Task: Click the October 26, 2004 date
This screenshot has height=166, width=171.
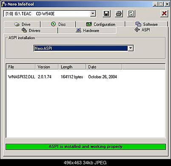Action: 103,77
